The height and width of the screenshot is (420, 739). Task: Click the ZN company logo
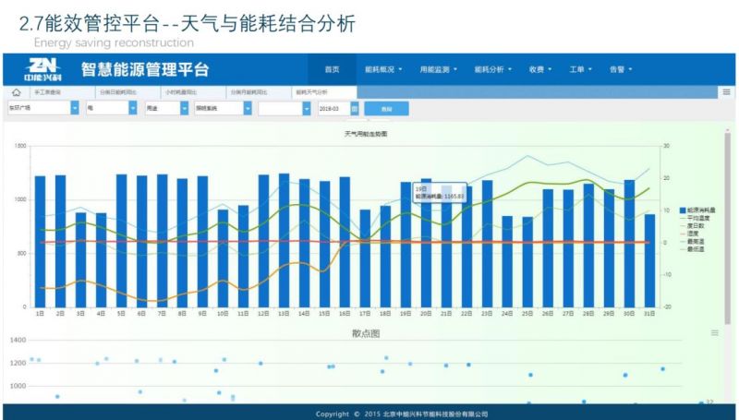(42, 69)
